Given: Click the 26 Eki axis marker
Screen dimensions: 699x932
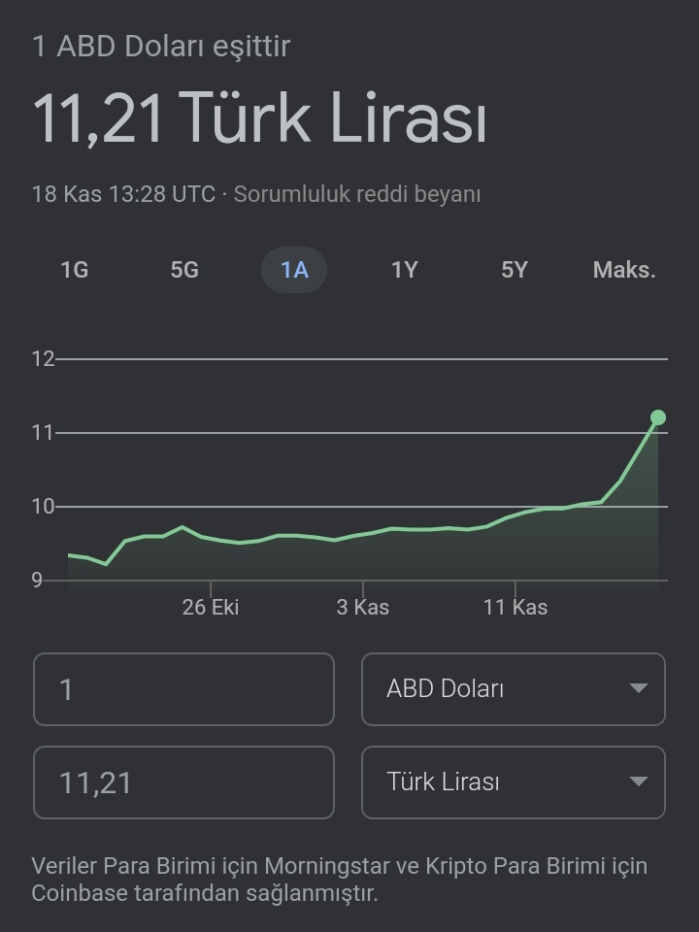Looking at the screenshot, I should [x=211, y=608].
